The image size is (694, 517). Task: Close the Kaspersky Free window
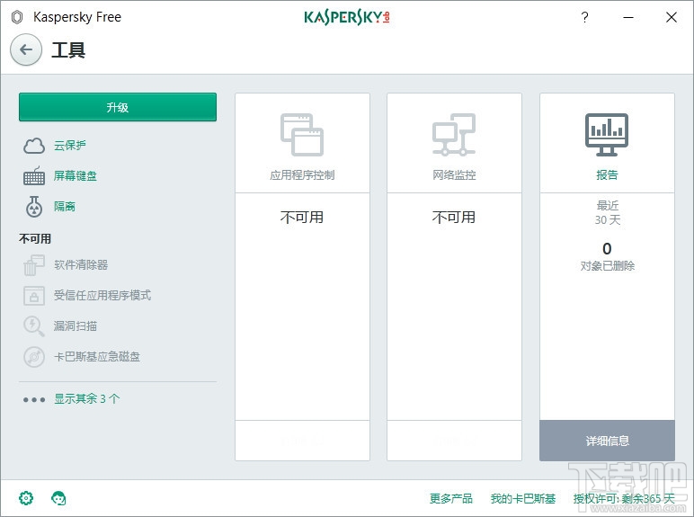click(672, 17)
